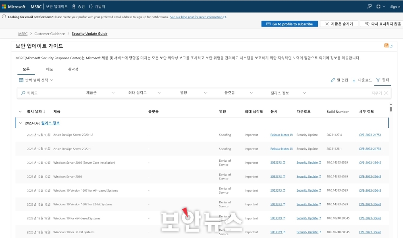Screen dimensions: 403x238
Task: Open the external link icon beside RSS
Action: click(x=391, y=46)
